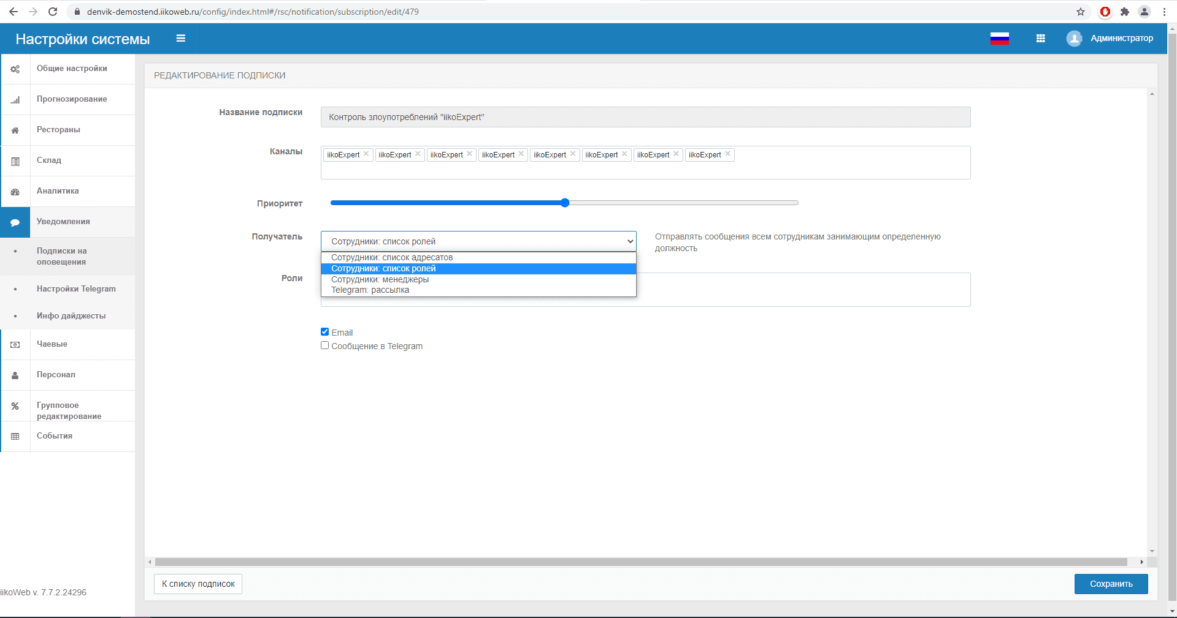Open the События menu section

[x=55, y=436]
